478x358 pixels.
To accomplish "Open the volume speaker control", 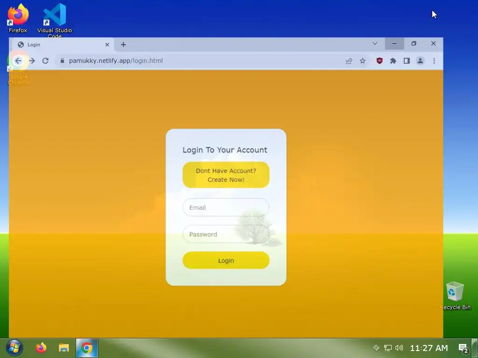I will coord(399,348).
